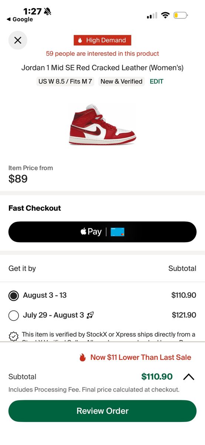
Task: Select the July 29 - August 3 delivery option
Action: click(102, 315)
